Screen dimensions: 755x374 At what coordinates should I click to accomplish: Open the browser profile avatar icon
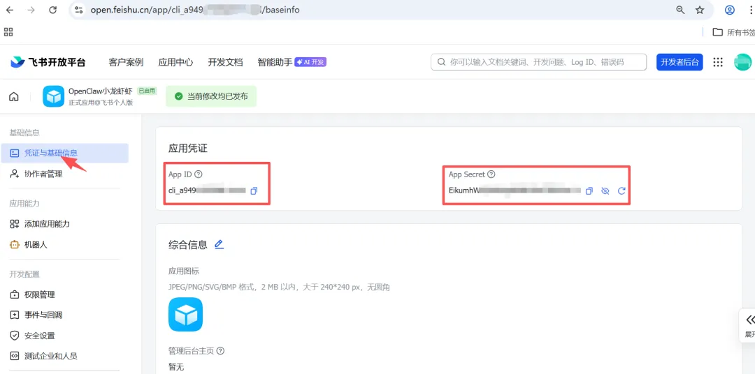(x=730, y=10)
